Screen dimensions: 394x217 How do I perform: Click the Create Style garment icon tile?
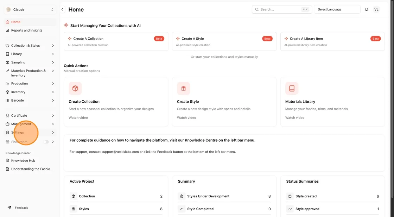[183, 88]
